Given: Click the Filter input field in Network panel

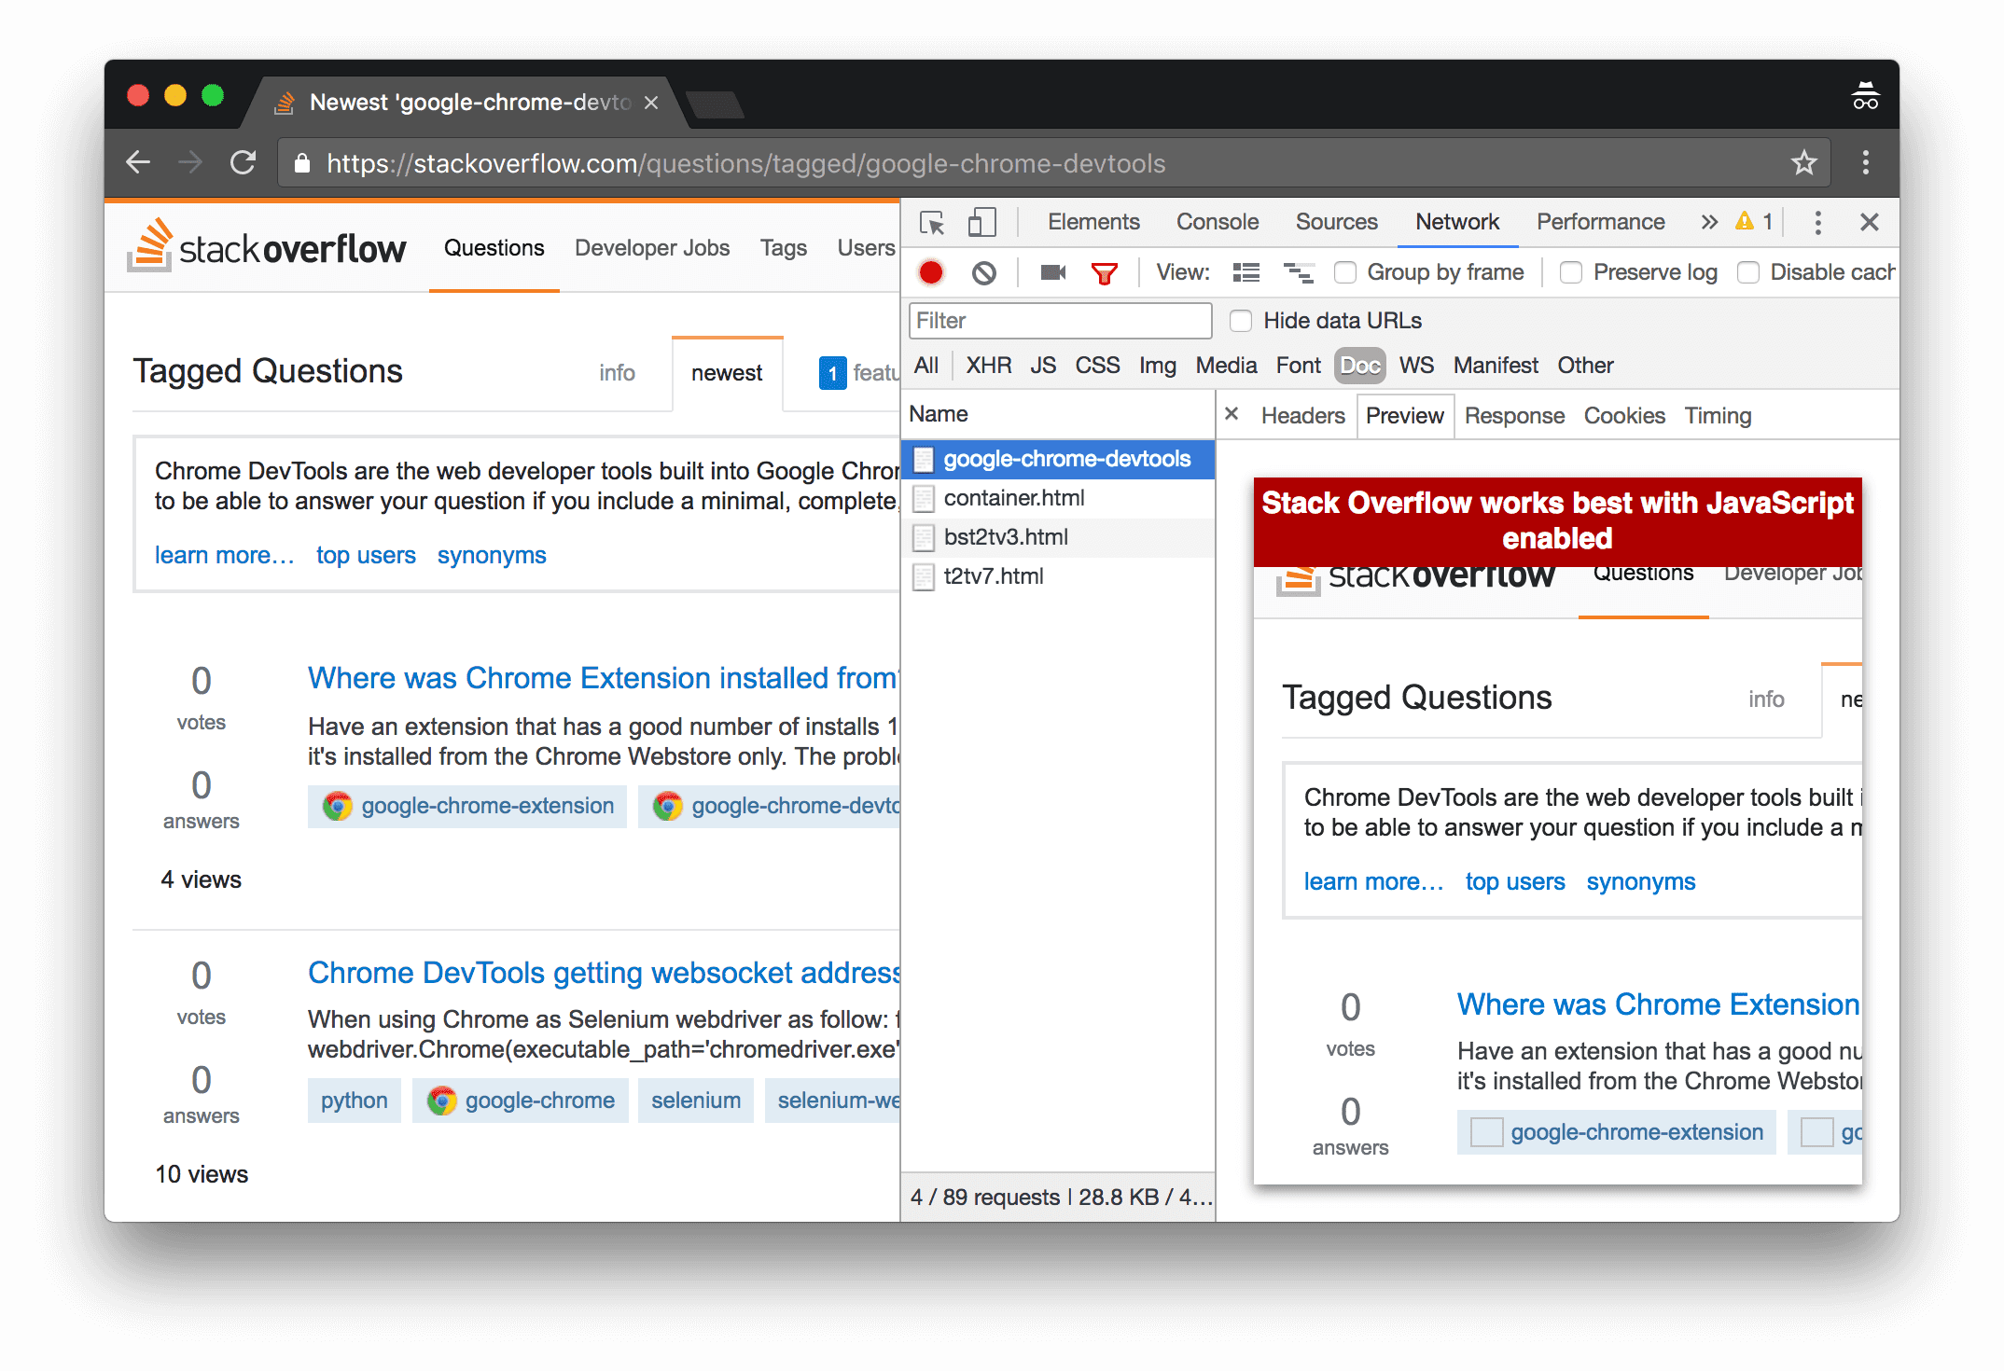Looking at the screenshot, I should pos(1060,321).
